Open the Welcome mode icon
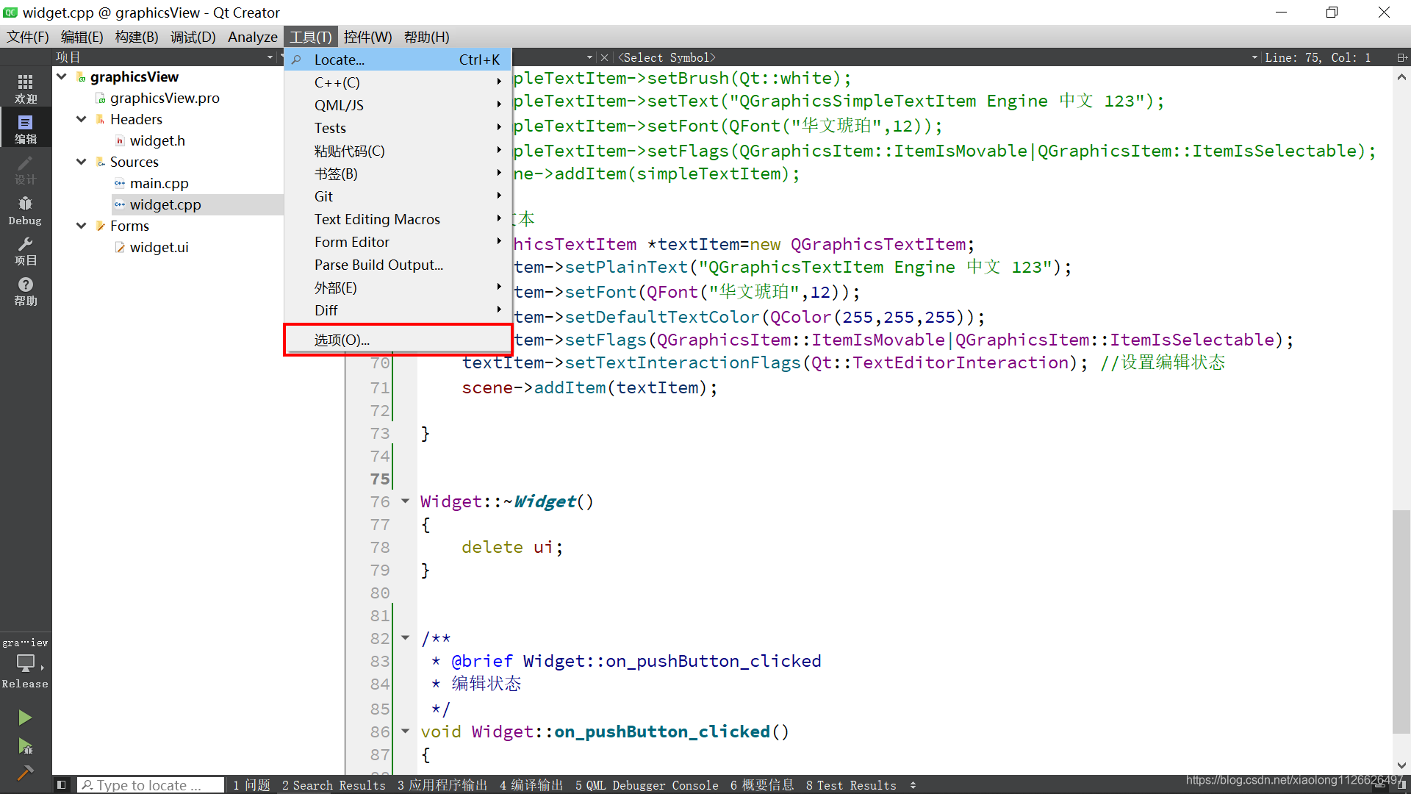1411x794 pixels. 25,87
